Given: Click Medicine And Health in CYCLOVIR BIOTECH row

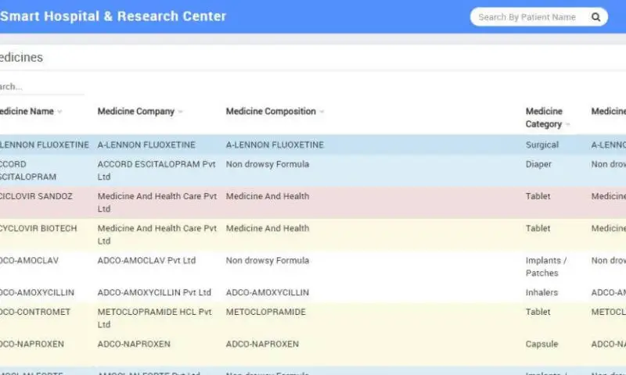Looking at the screenshot, I should click(267, 228).
